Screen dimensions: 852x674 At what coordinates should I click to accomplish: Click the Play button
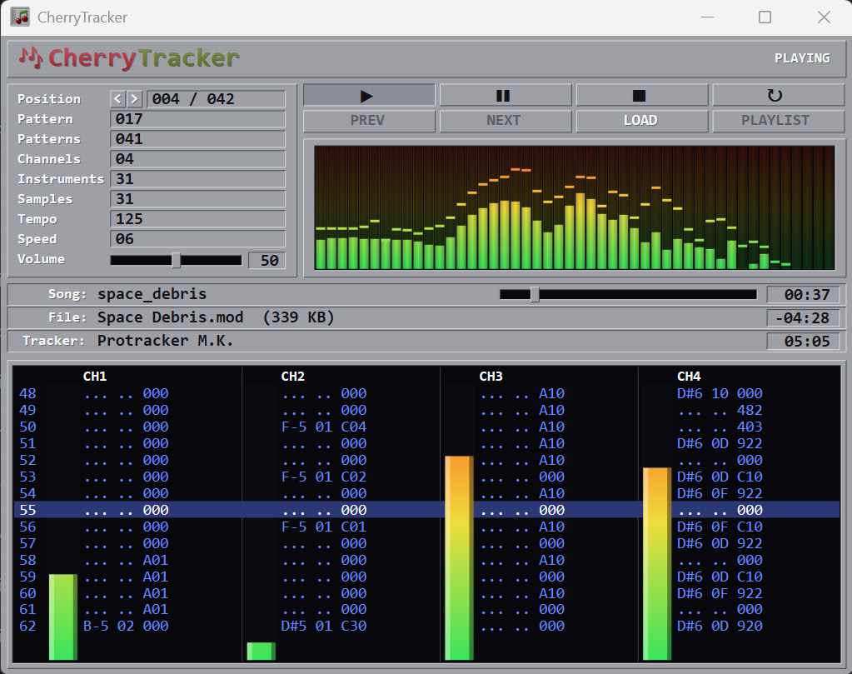pos(369,96)
